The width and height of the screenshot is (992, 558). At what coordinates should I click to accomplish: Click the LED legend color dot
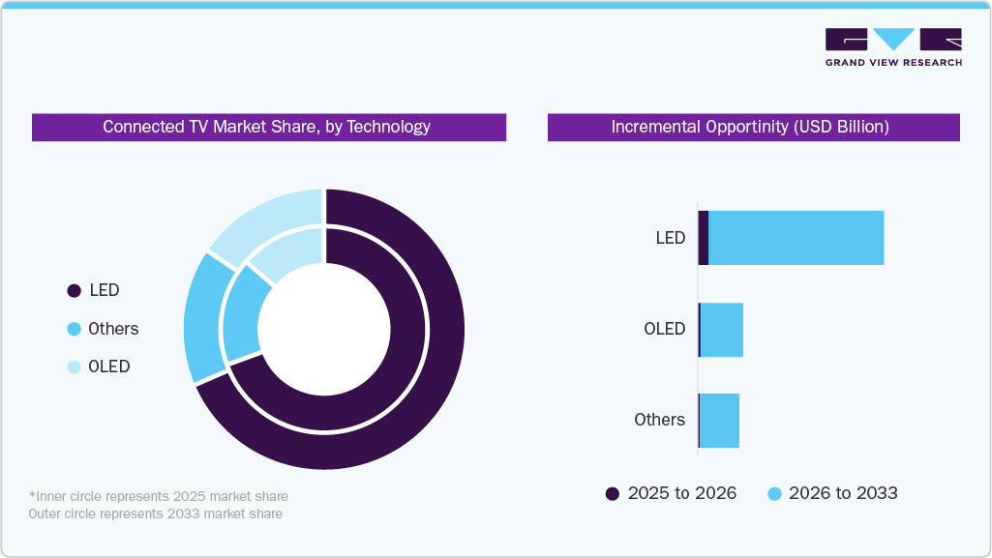[x=74, y=291]
